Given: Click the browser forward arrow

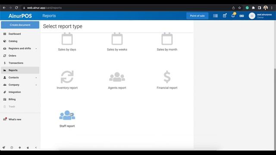Looking at the screenshot, I should (10, 8).
